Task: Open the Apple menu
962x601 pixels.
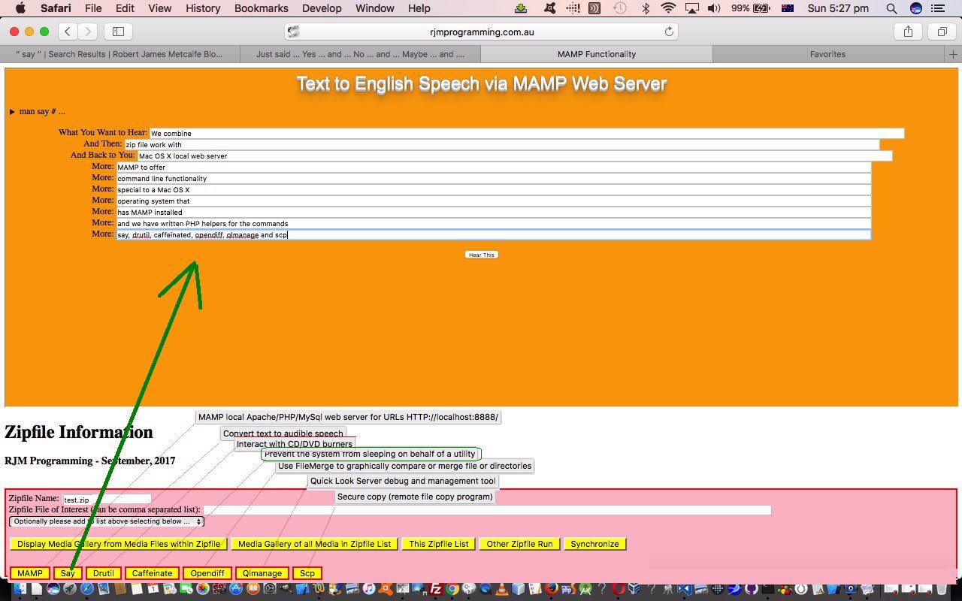Action: [x=20, y=8]
